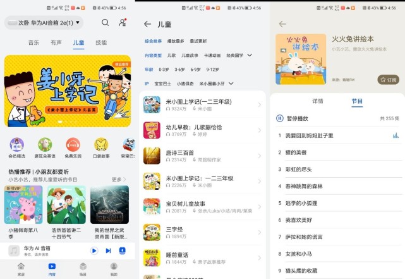
Task: Select the 儿童 tab
Action: pos(78,42)
